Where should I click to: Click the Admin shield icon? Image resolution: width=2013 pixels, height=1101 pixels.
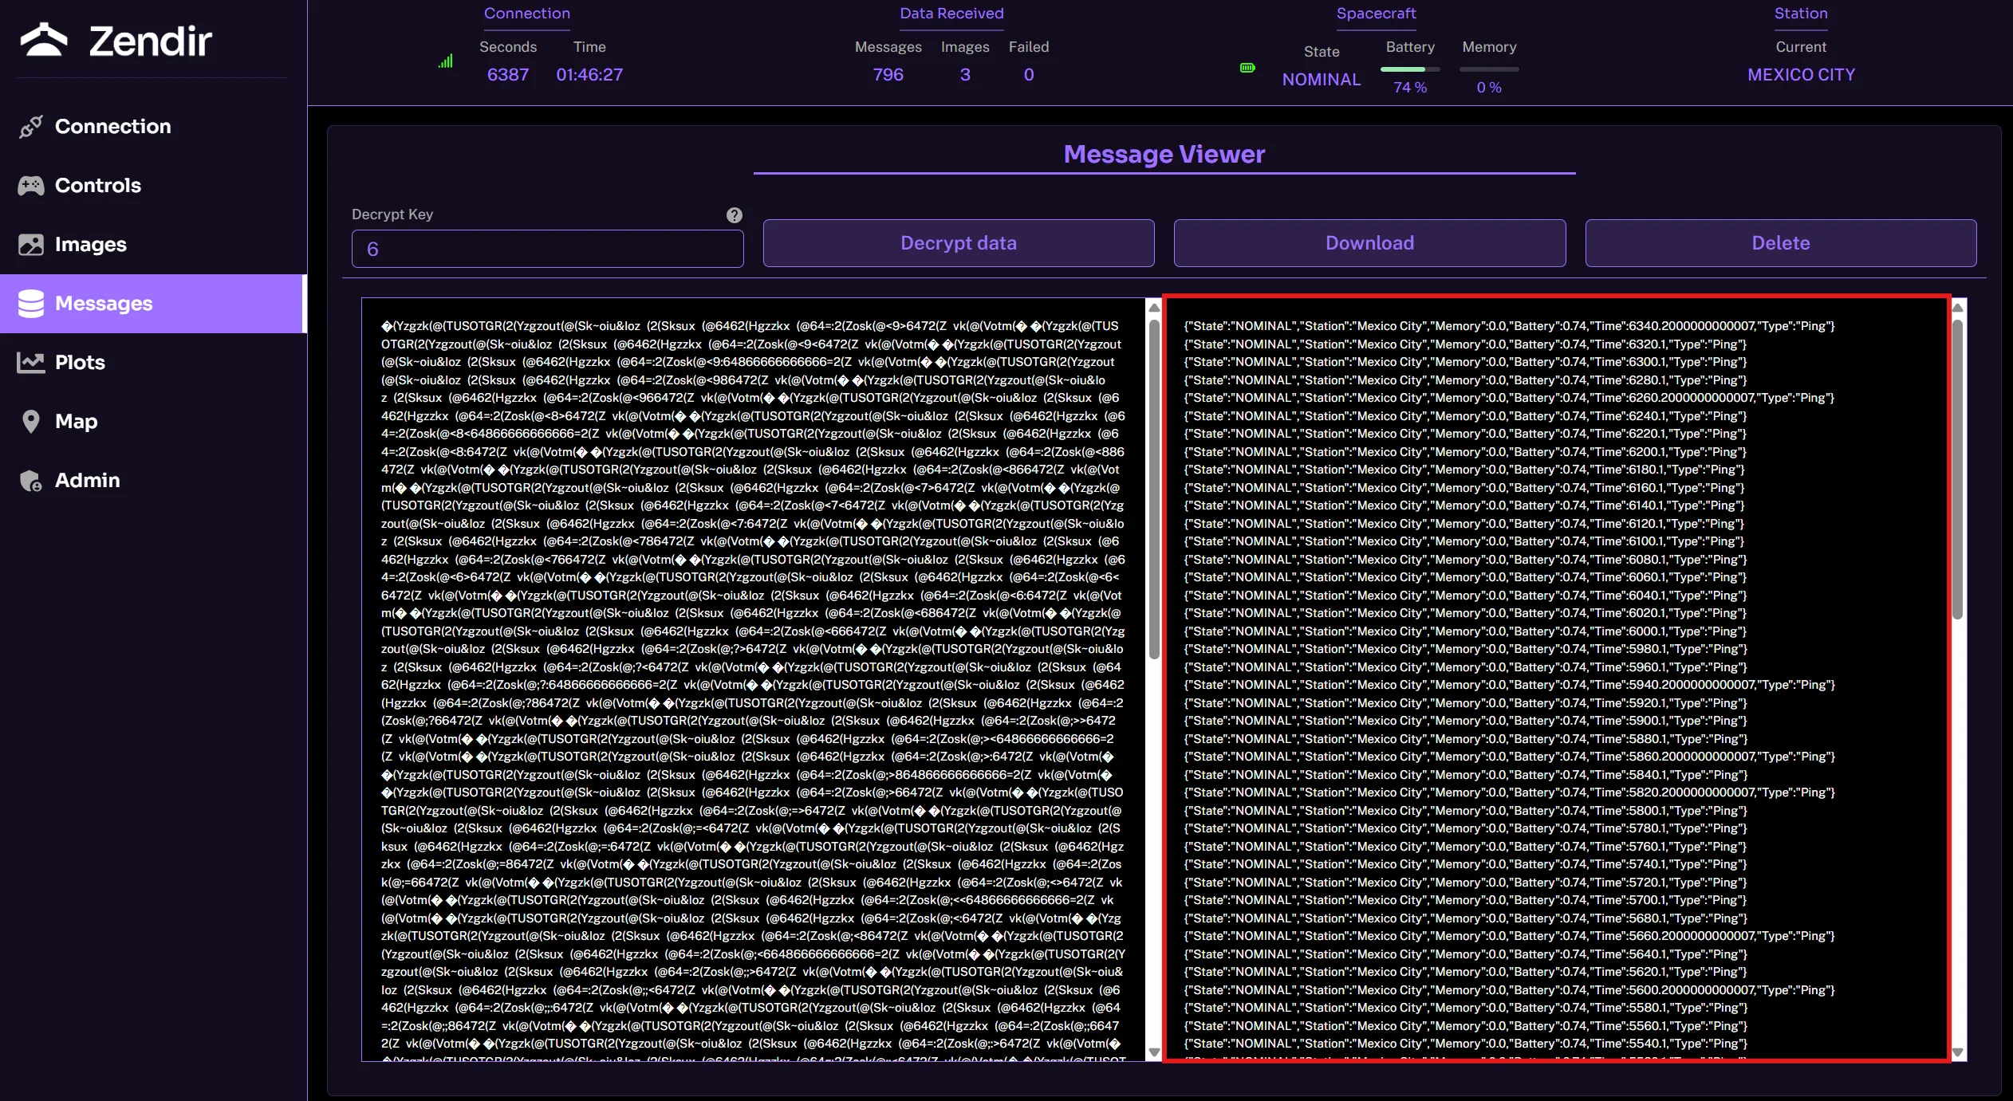pos(30,481)
